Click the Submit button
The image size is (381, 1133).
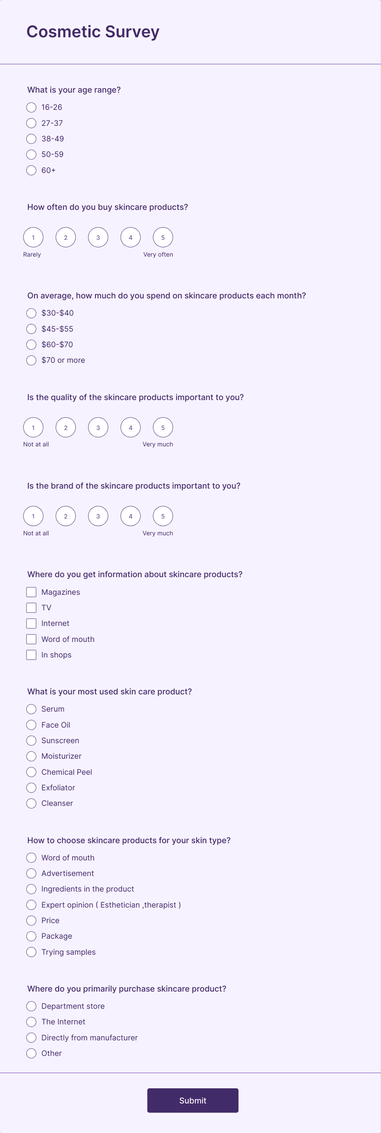(193, 1101)
